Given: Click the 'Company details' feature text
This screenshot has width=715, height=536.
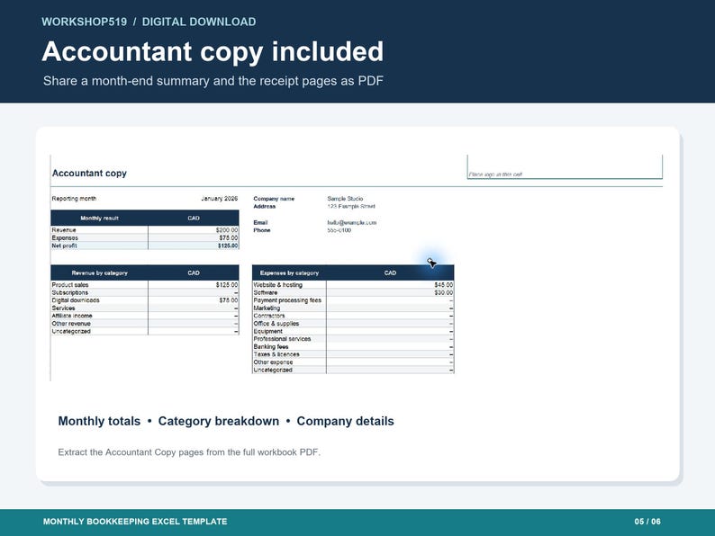Looking at the screenshot, I should pyautogui.click(x=345, y=421).
